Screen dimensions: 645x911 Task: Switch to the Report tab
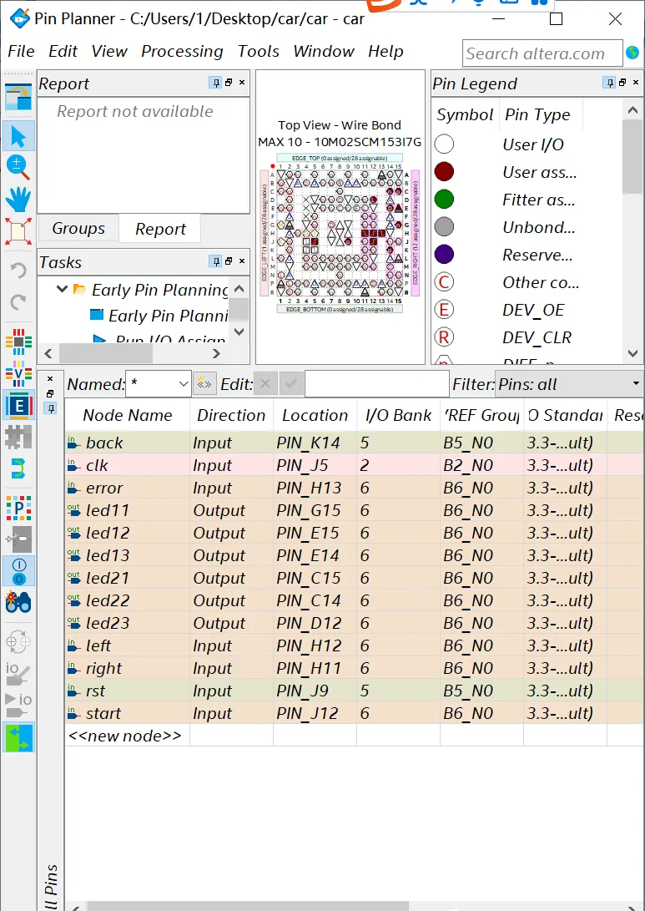(160, 229)
